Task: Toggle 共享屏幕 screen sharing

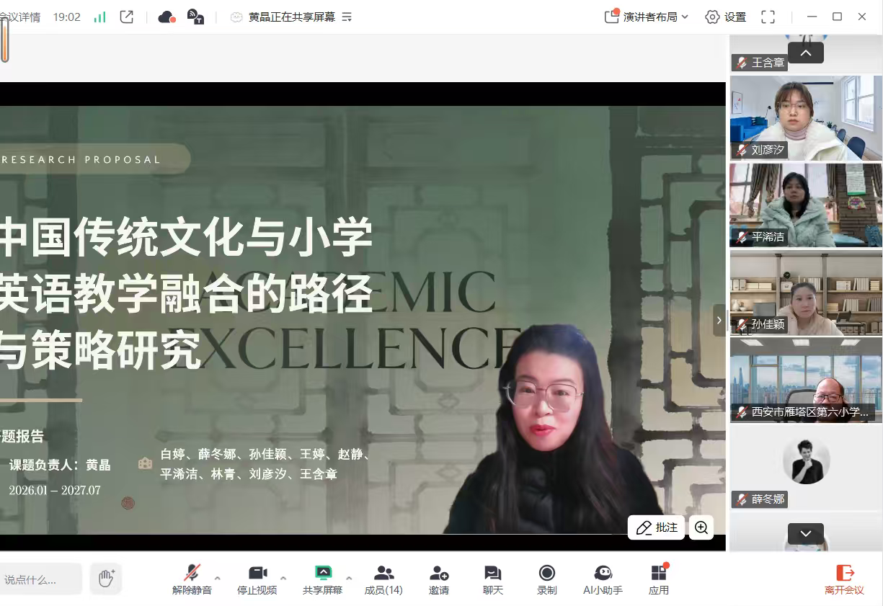Action: (322, 579)
